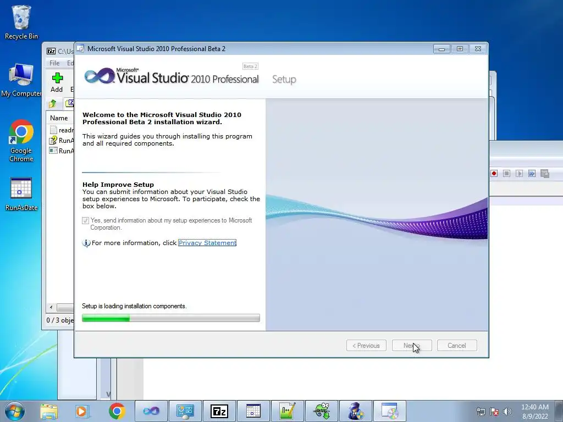Click the calculator-style icon in background toolbar
This screenshot has width=563, height=422.
pyautogui.click(x=545, y=173)
